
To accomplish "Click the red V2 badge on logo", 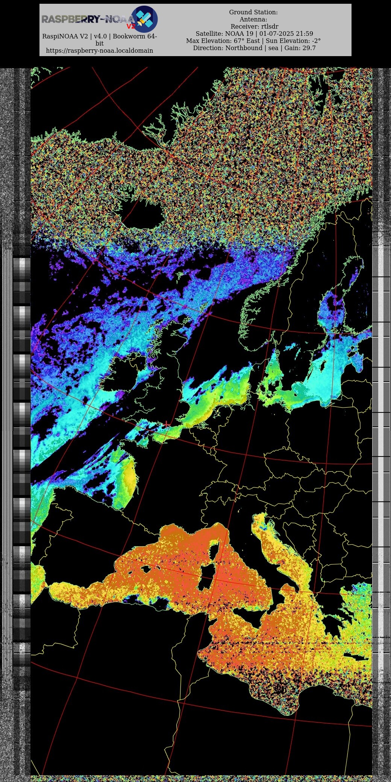I will click(x=131, y=26).
